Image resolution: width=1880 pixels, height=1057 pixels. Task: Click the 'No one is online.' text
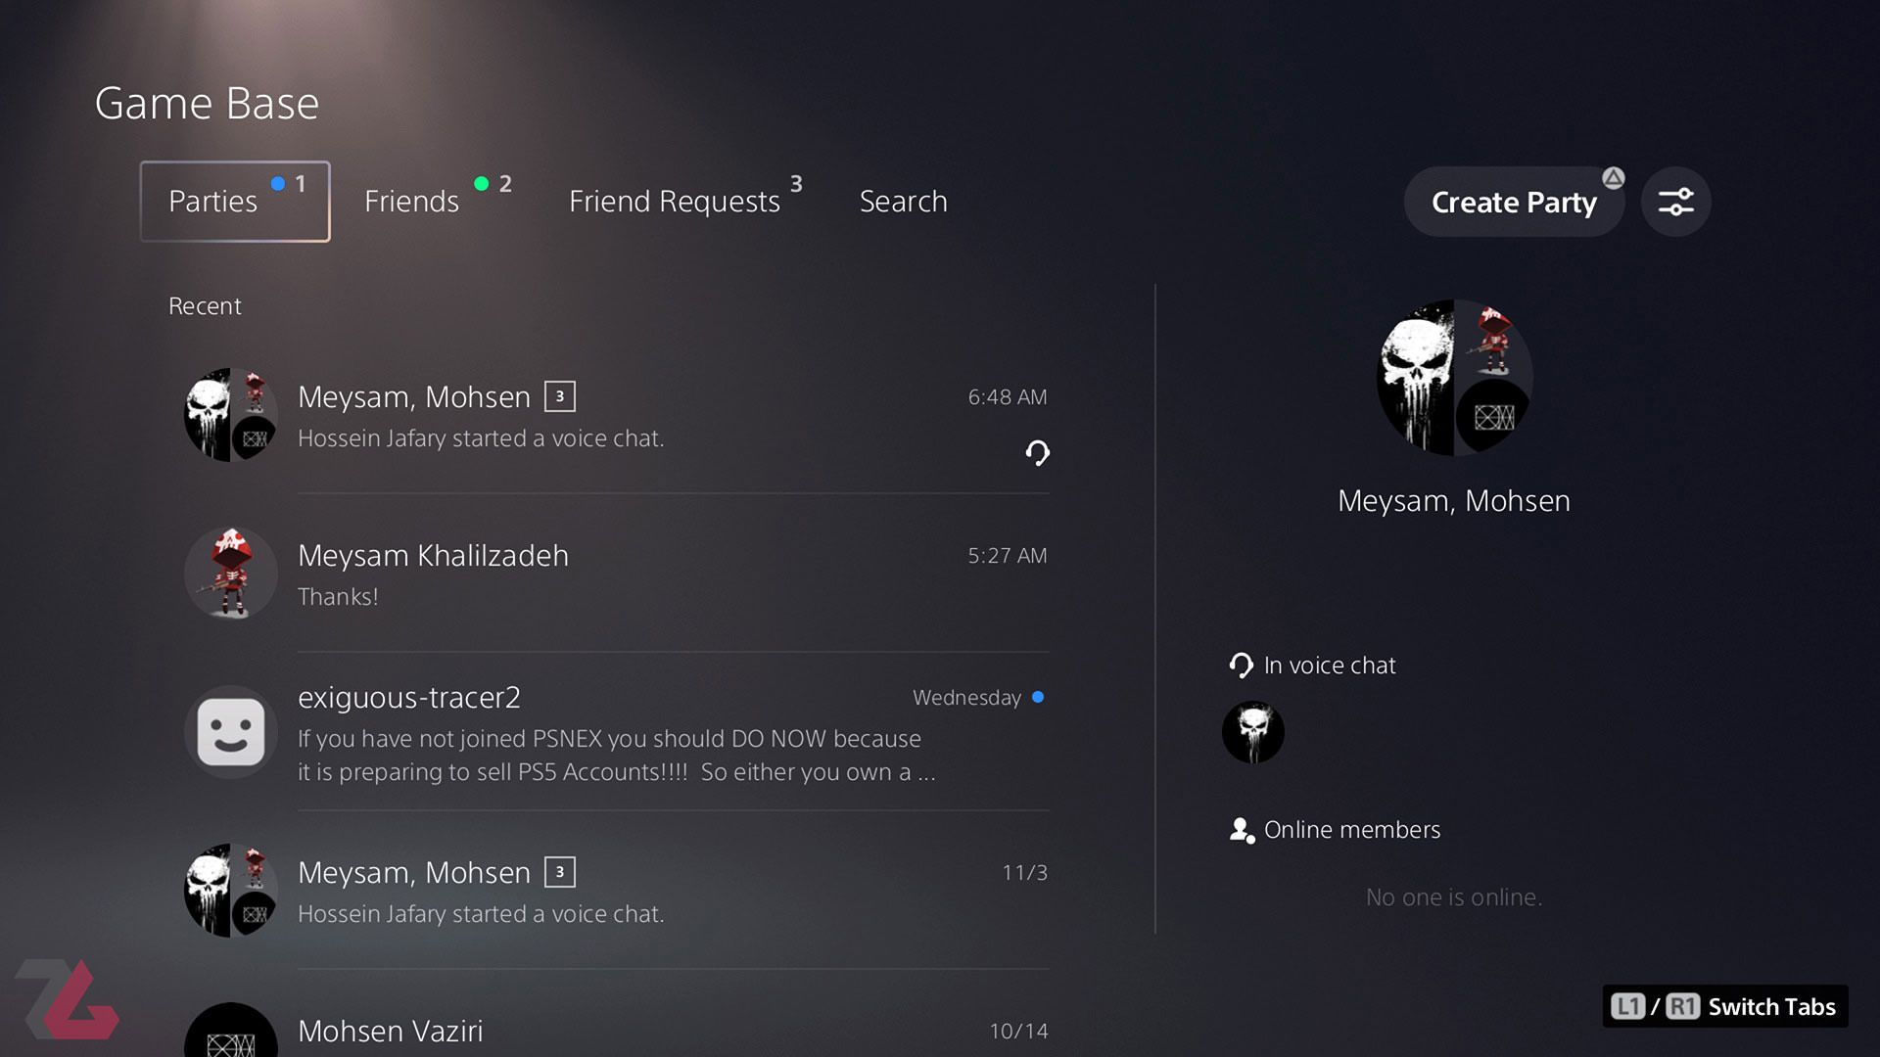(1454, 896)
